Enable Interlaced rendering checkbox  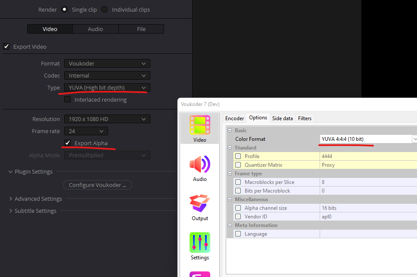(x=67, y=100)
